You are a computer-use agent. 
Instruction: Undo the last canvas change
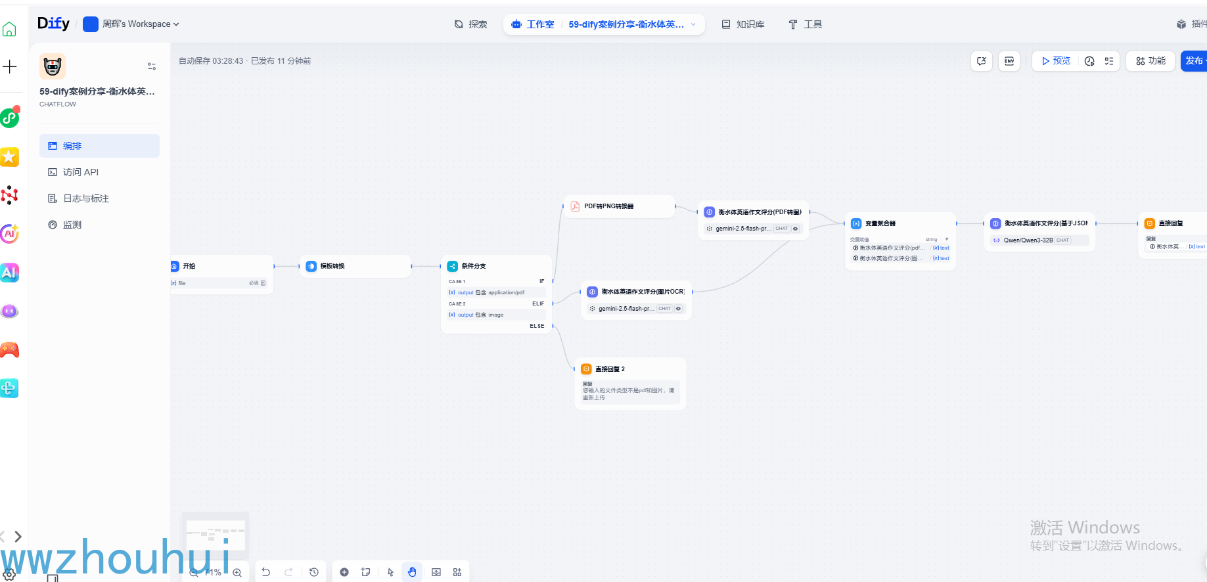coord(265,572)
